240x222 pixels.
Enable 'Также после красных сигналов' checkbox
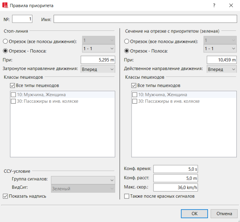(127, 196)
